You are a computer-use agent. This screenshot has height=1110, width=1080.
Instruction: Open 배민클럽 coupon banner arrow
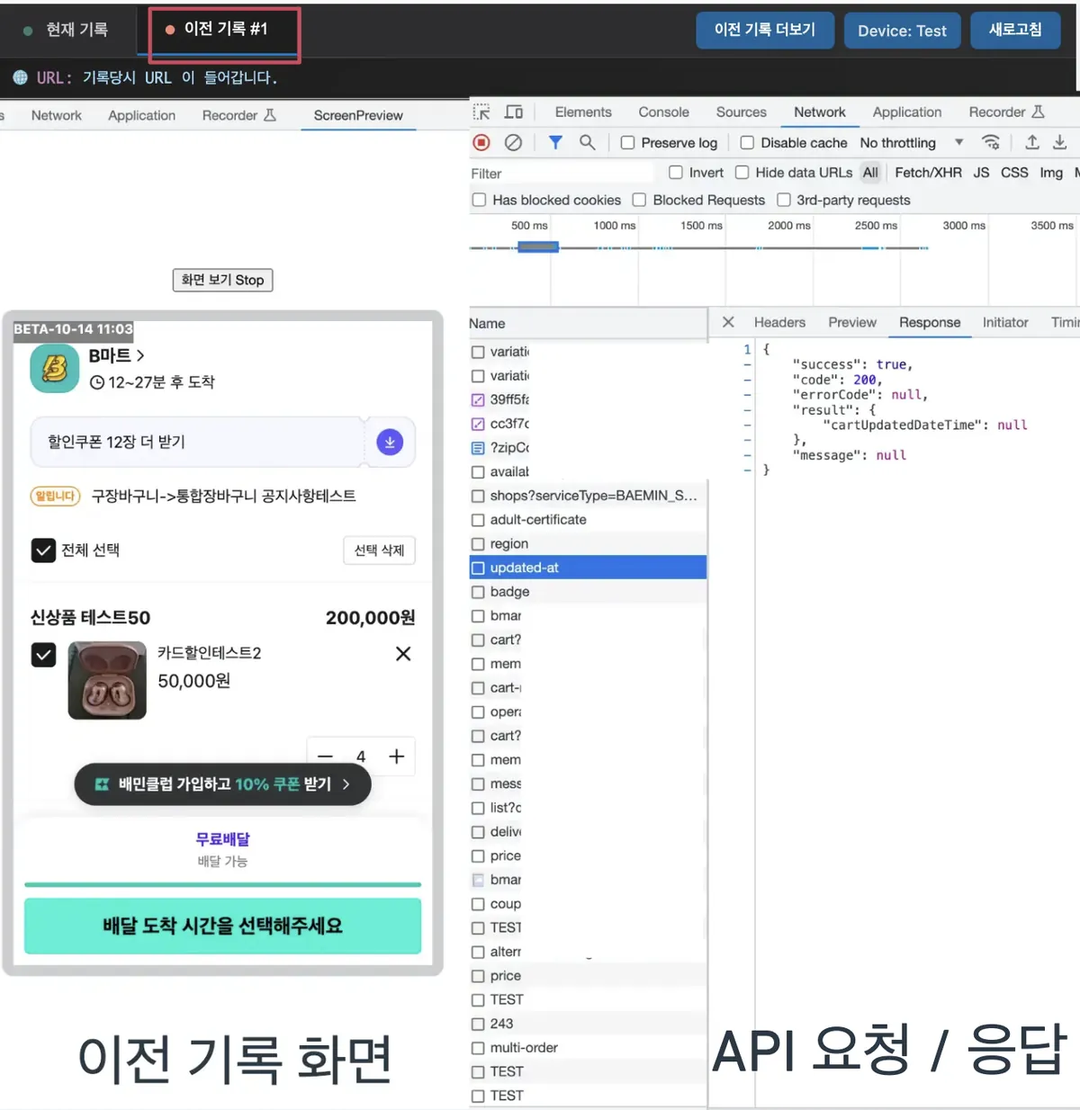coord(346,784)
